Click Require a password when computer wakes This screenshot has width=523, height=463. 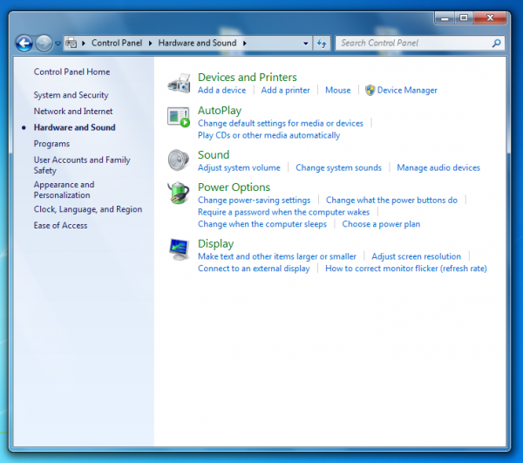point(284,212)
